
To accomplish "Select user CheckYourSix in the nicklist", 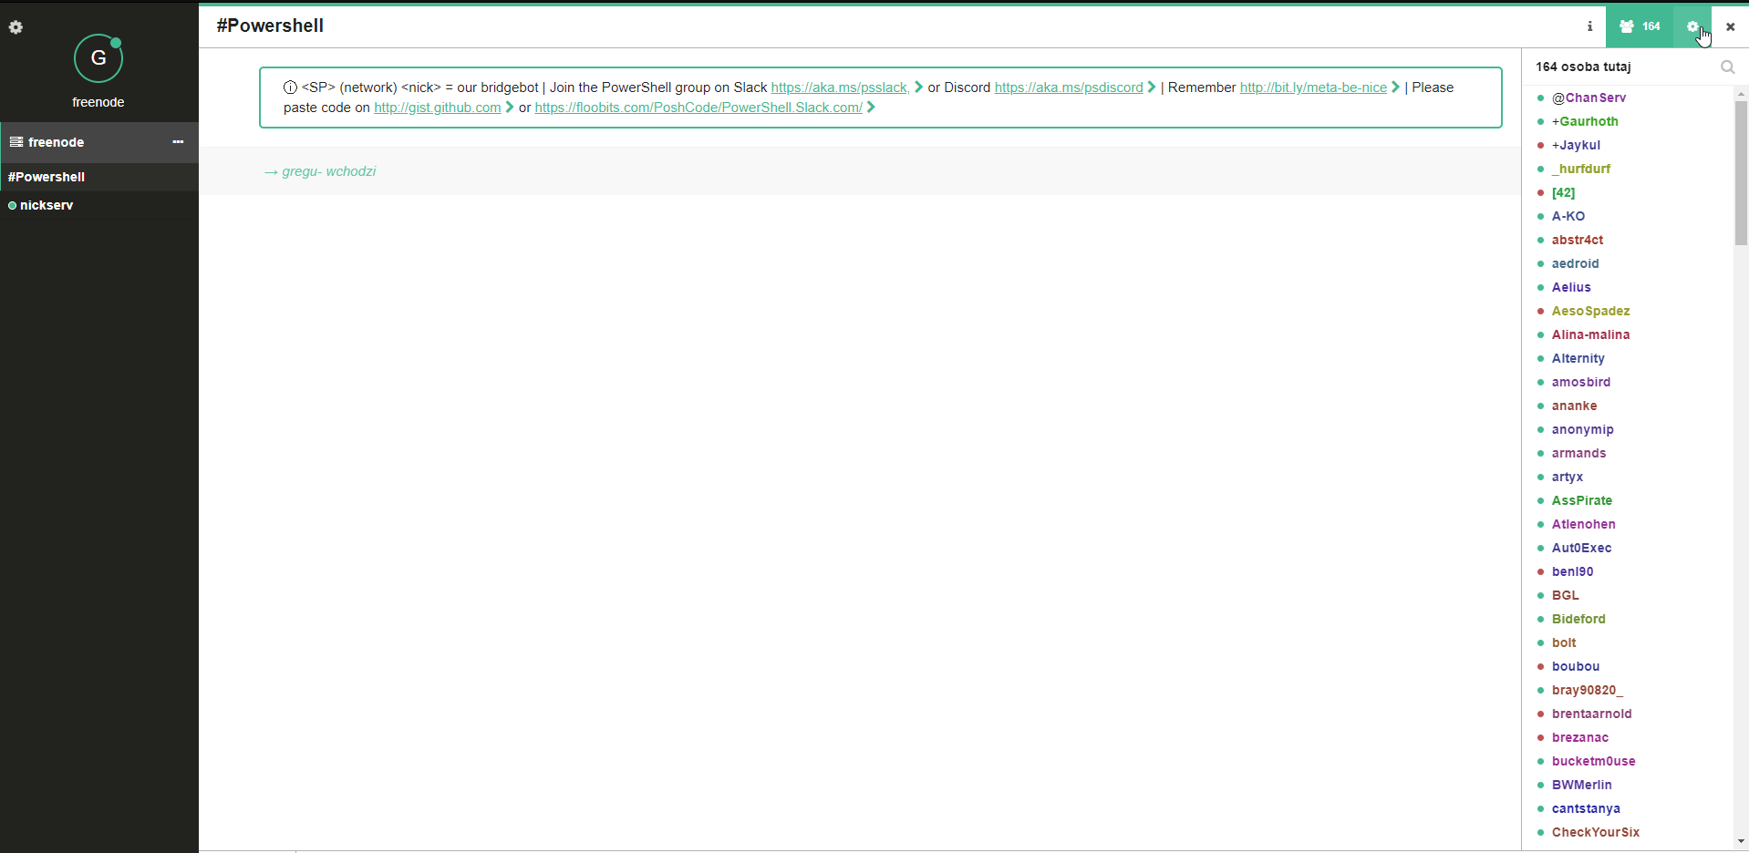I will click(1596, 832).
